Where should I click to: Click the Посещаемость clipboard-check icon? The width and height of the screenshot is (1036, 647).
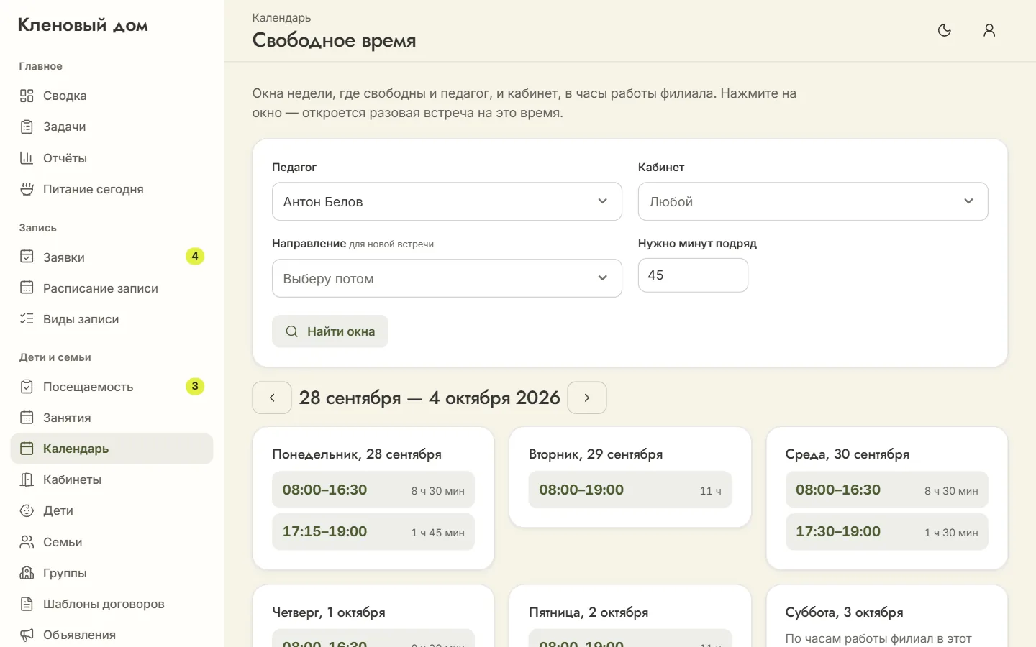(x=27, y=387)
